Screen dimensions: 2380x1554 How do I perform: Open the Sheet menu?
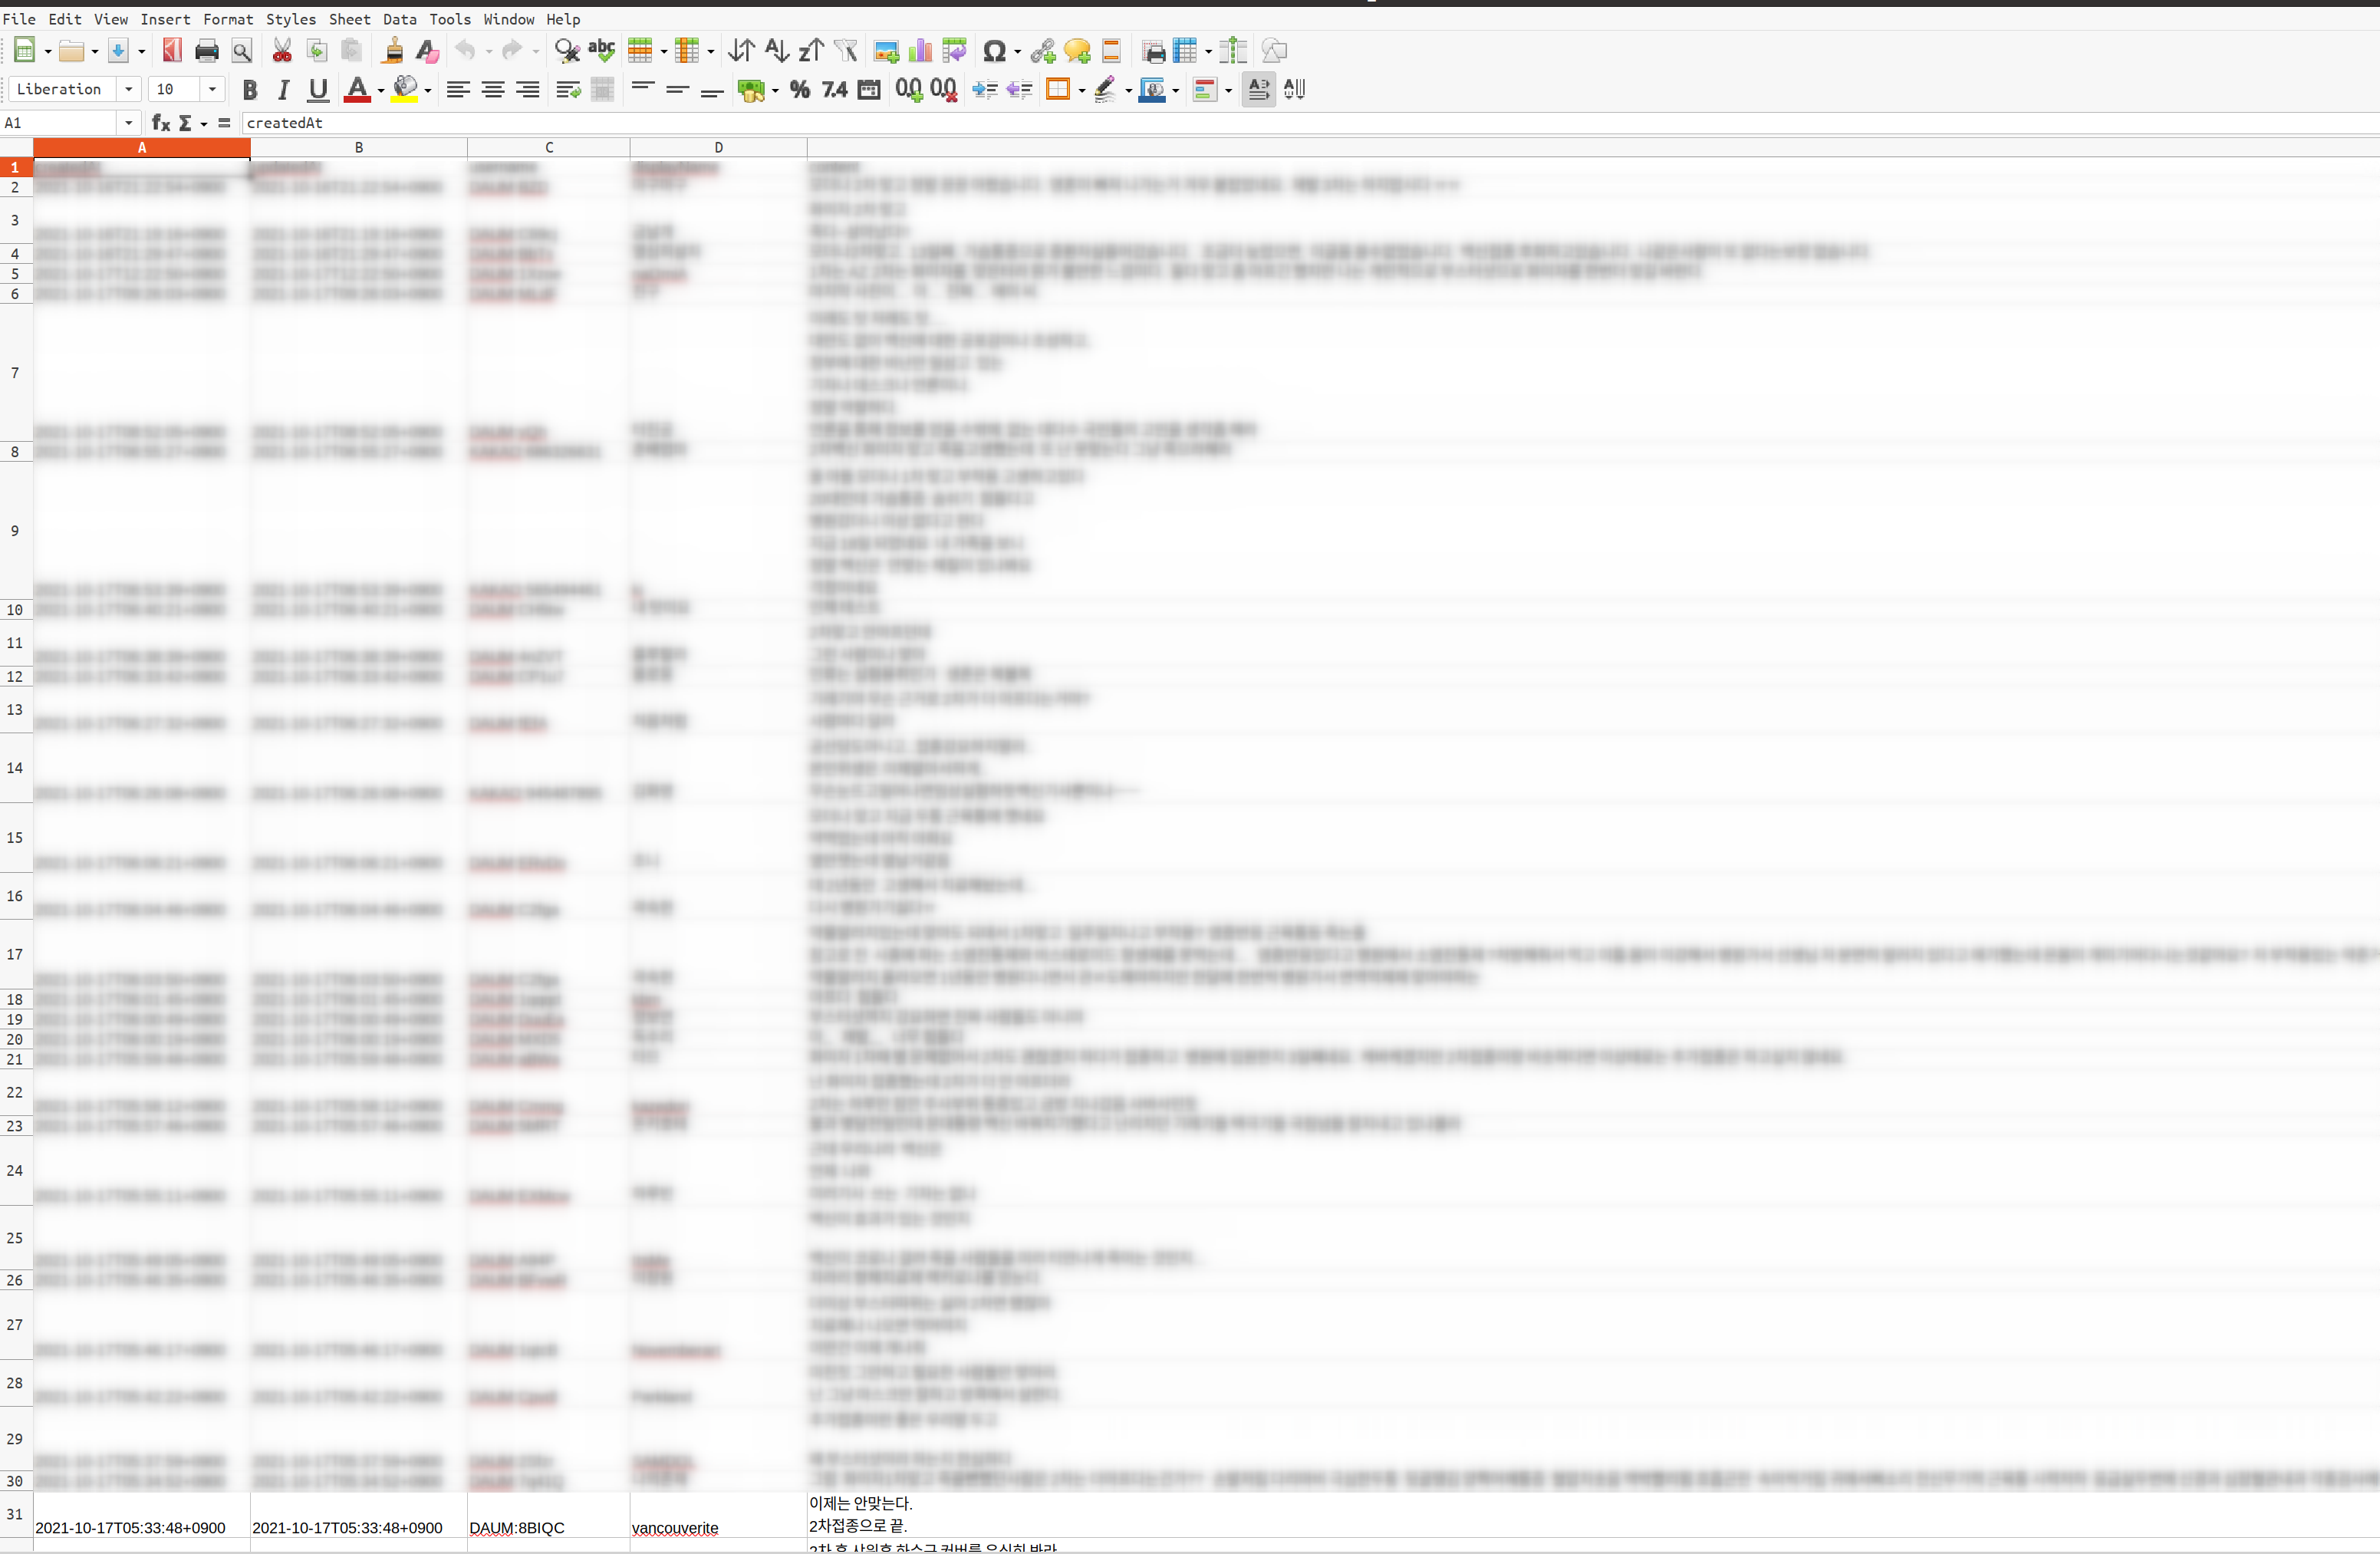coord(349,19)
